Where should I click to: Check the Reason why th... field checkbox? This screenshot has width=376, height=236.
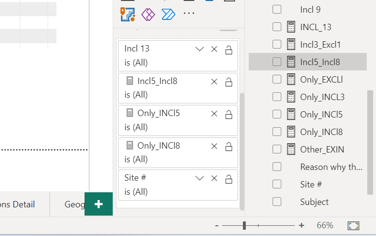click(277, 167)
